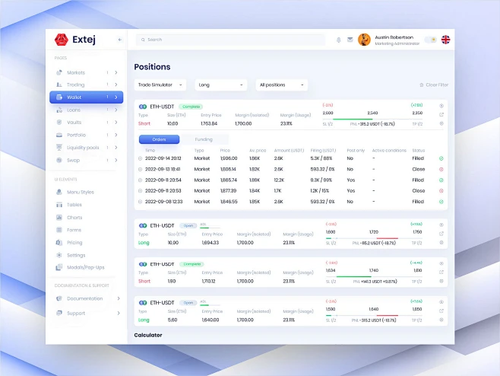Screen dimensions: 500x376
Task: Toggle row 2022-09-11 20:54 expand circle
Action: (x=140, y=180)
